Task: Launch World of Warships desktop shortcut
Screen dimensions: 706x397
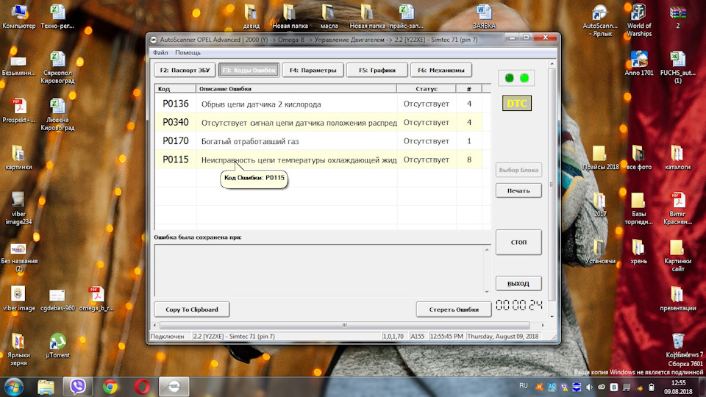Action: pyautogui.click(x=639, y=20)
